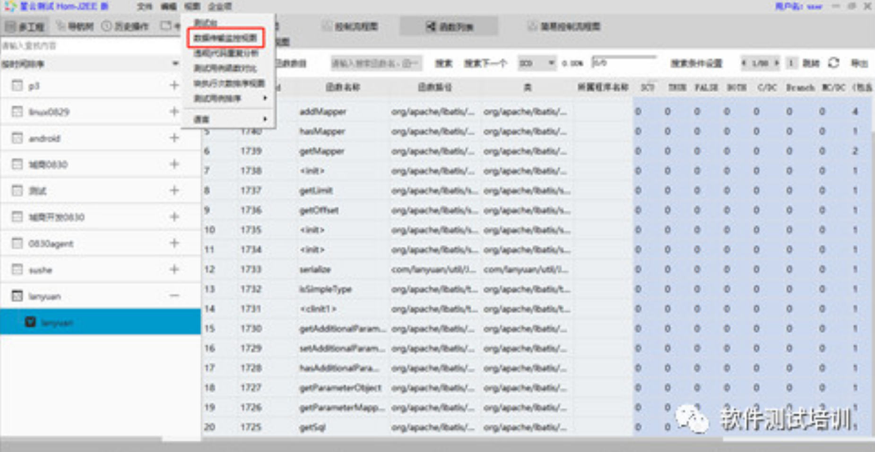Open the 语言 submenu at the menu bottom
The width and height of the screenshot is (875, 452).
(x=230, y=119)
